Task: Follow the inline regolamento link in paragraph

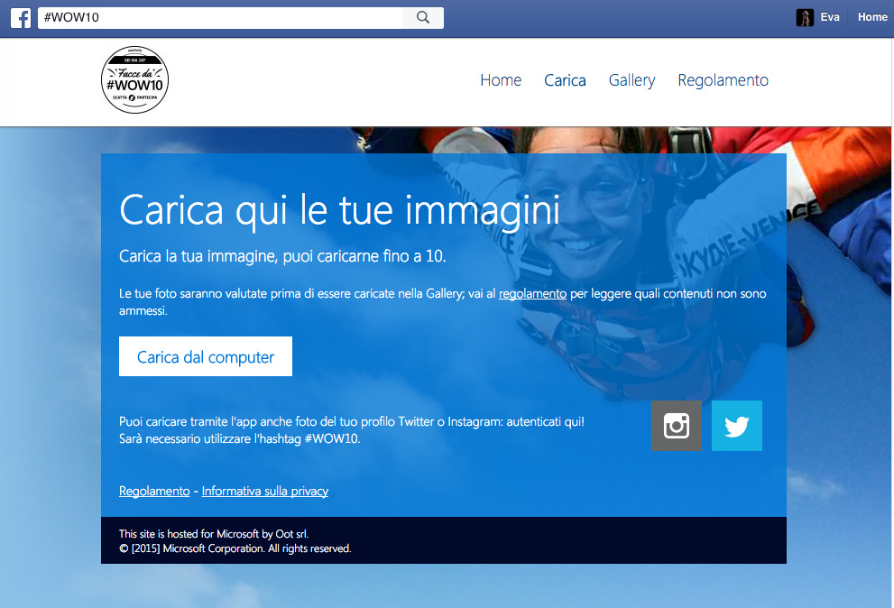Action: 532,294
